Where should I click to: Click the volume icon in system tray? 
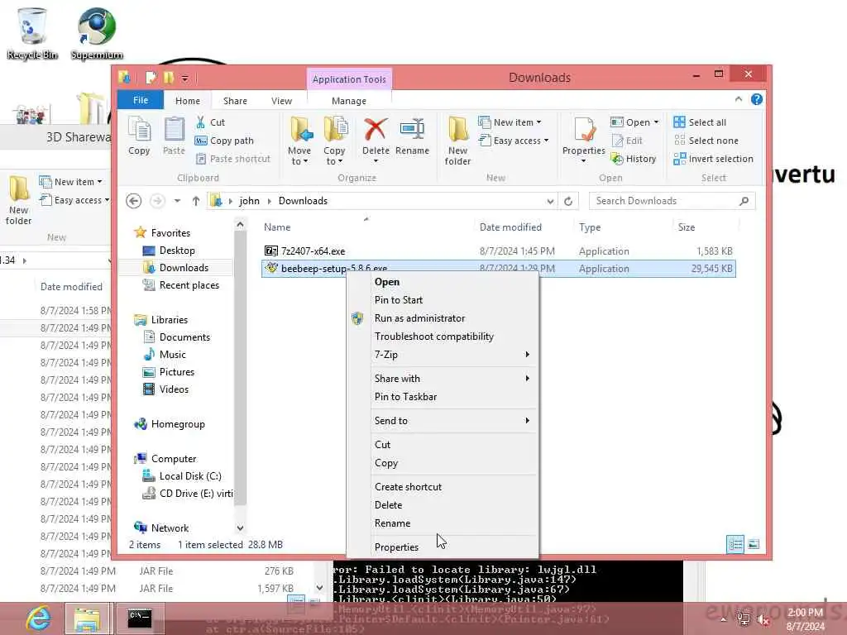pyautogui.click(x=763, y=620)
